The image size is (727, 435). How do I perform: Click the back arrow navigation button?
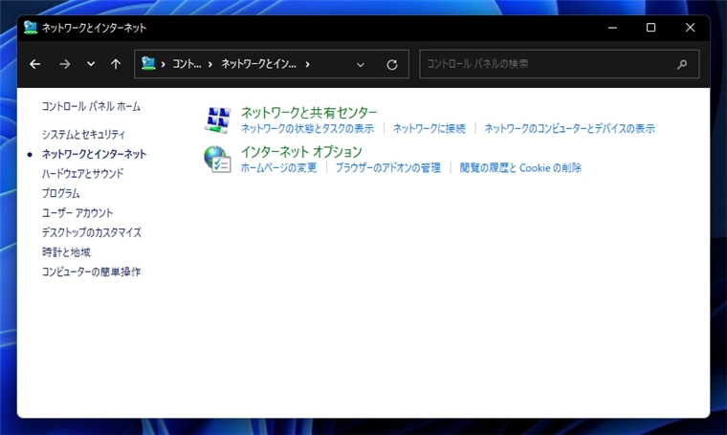click(34, 64)
